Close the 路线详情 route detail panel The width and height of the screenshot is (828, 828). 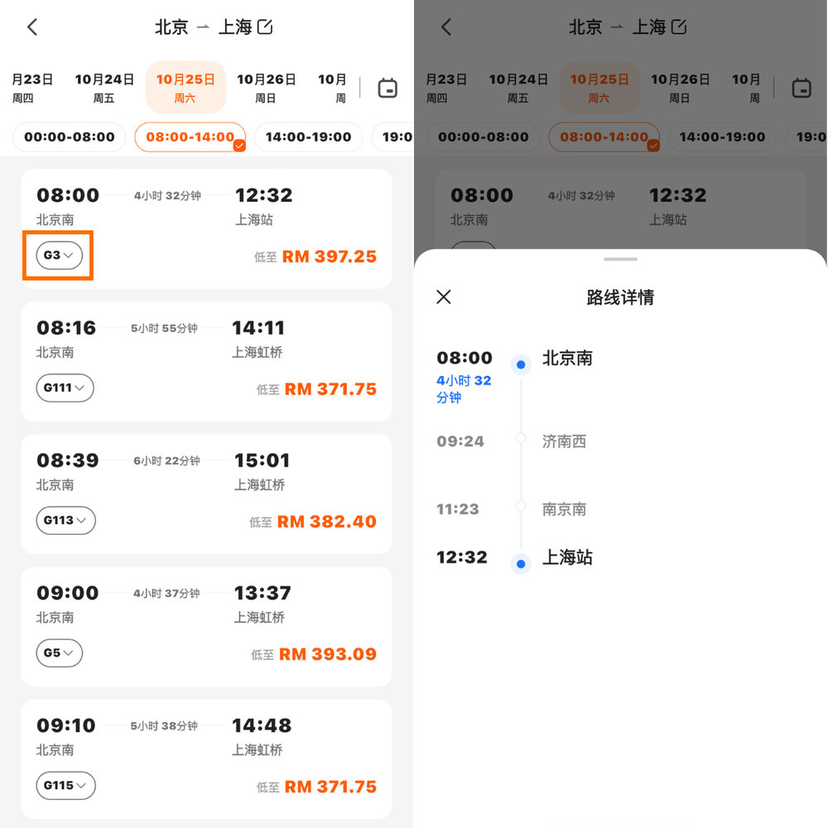(443, 296)
